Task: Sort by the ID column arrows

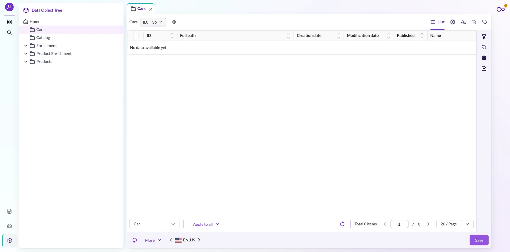Action: tap(172, 36)
